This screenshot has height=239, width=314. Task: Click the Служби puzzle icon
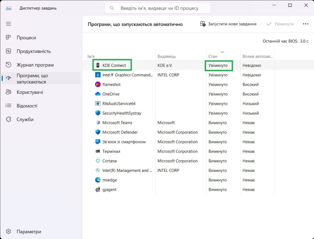click(x=8, y=119)
